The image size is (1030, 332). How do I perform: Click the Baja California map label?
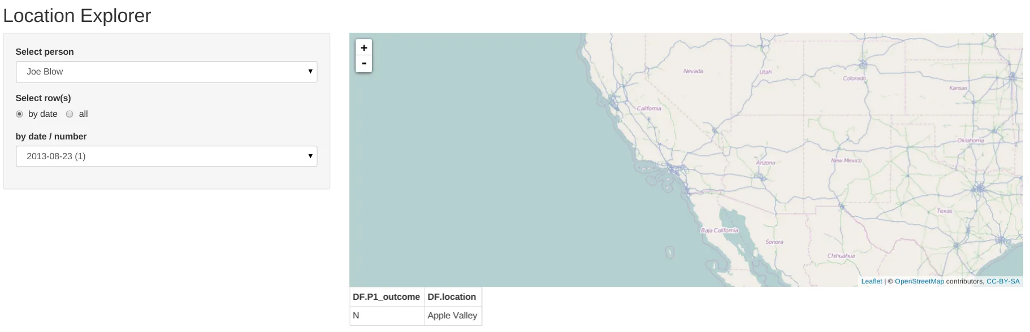(x=719, y=230)
